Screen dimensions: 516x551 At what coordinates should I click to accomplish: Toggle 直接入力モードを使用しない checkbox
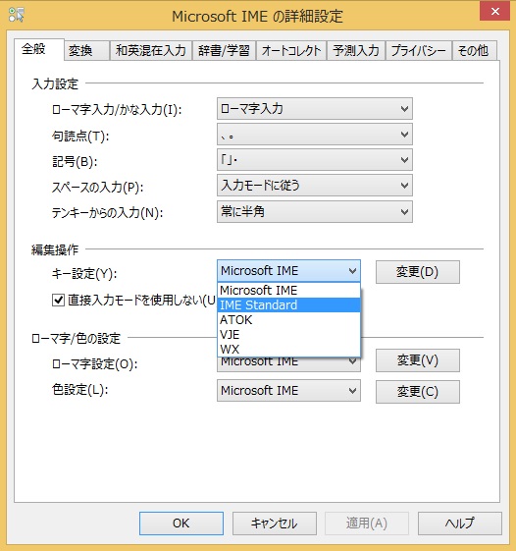(58, 301)
